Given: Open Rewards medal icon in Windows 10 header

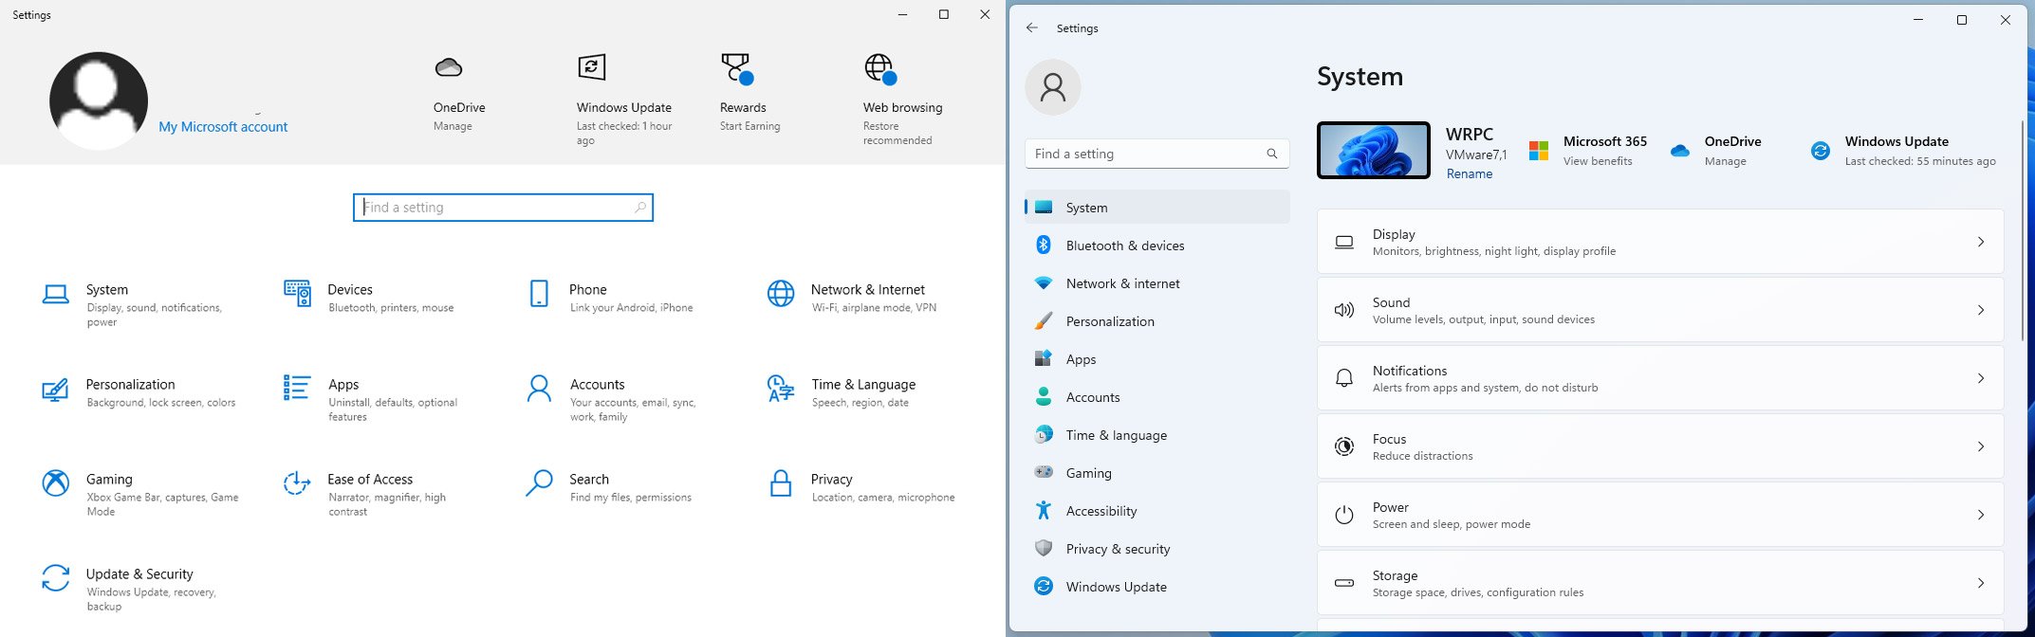Looking at the screenshot, I should [x=737, y=69].
